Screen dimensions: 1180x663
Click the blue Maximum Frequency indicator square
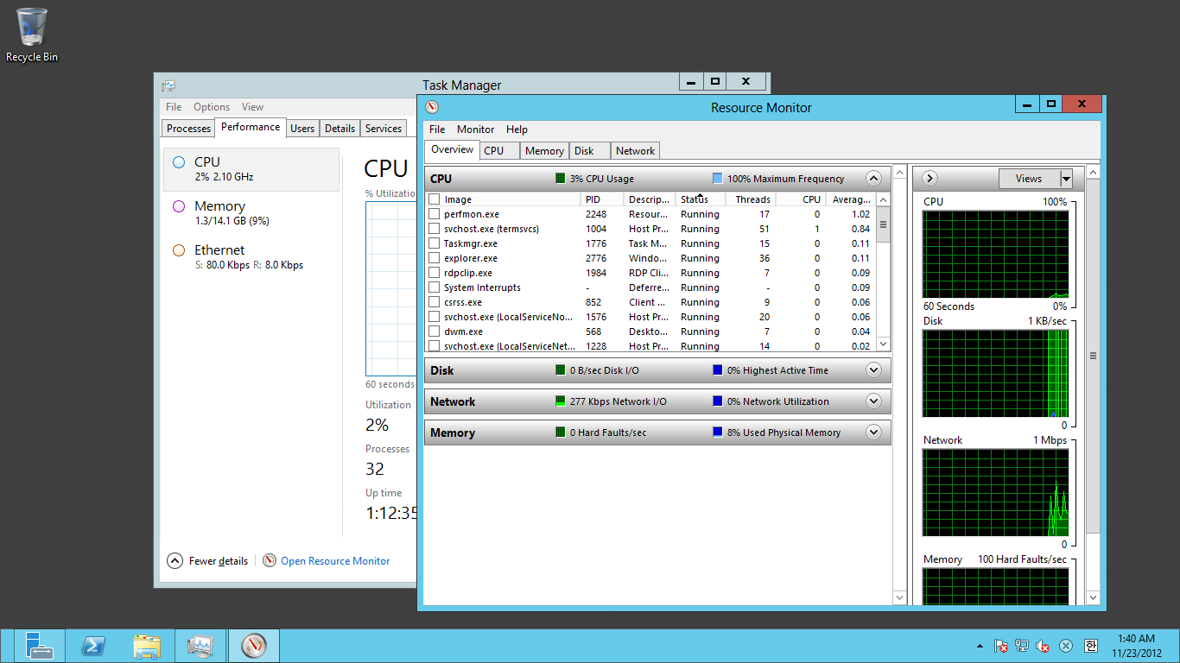point(718,179)
